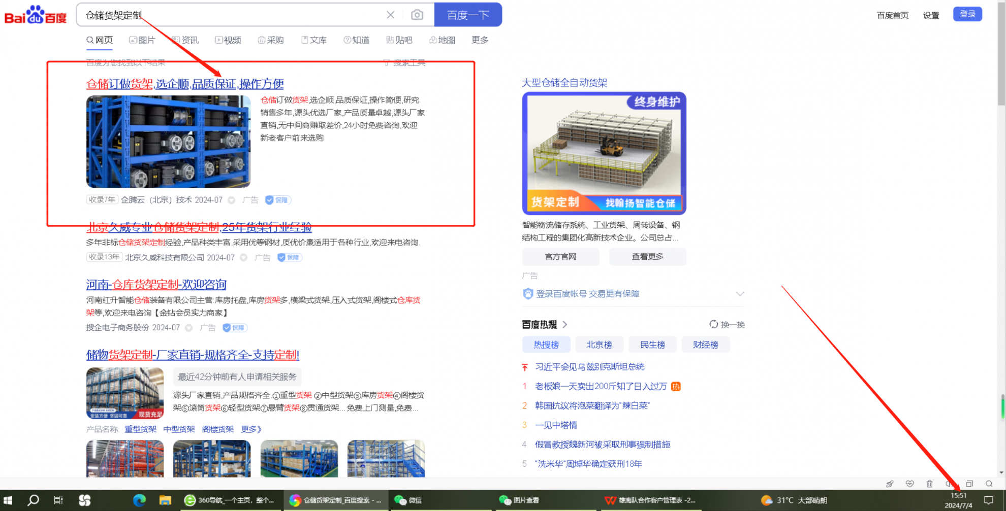This screenshot has width=1006, height=511.
Task: Open File Explorer from the taskbar
Action: (x=165, y=500)
